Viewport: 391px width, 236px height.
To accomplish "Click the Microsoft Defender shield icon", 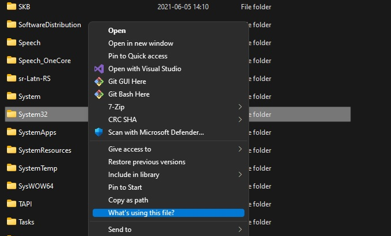I will tap(99, 132).
